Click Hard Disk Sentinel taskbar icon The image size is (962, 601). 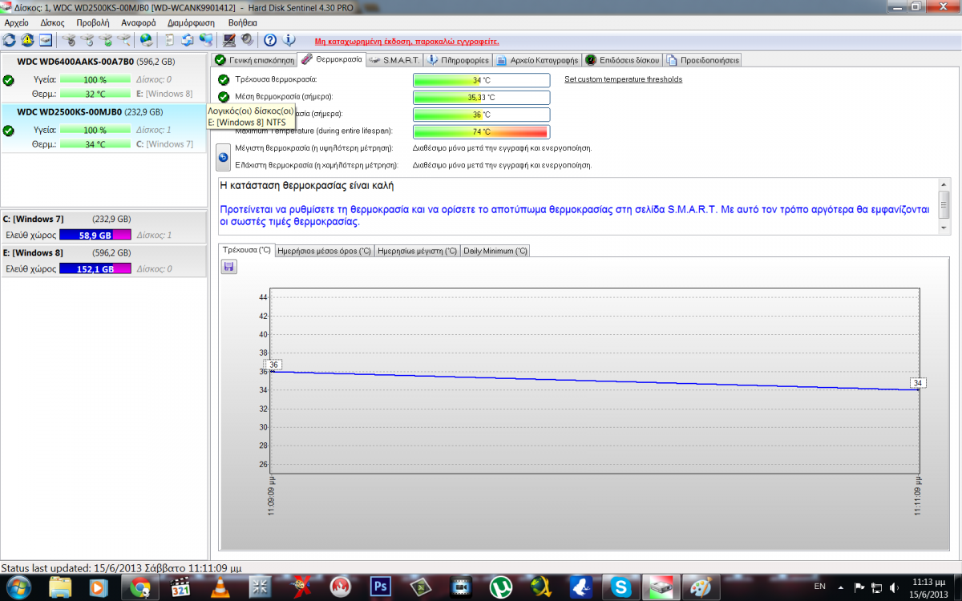[662, 587]
